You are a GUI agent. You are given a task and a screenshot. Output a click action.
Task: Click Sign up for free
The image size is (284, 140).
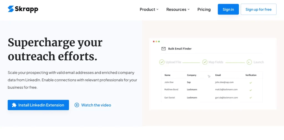point(259,9)
